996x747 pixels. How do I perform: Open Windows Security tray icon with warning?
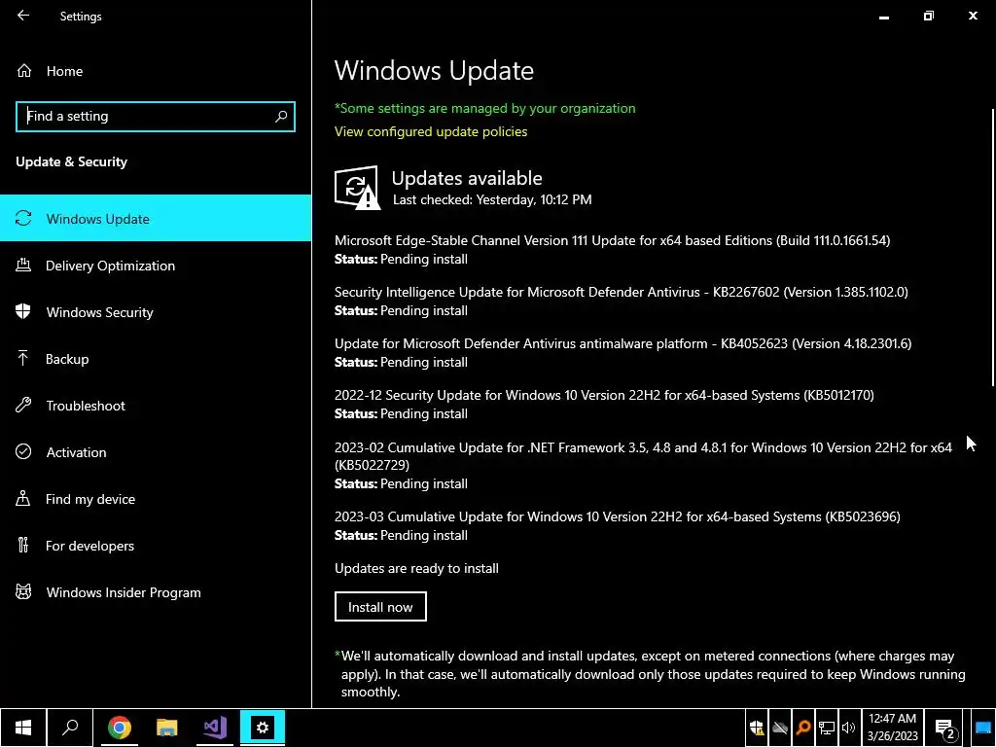(757, 728)
